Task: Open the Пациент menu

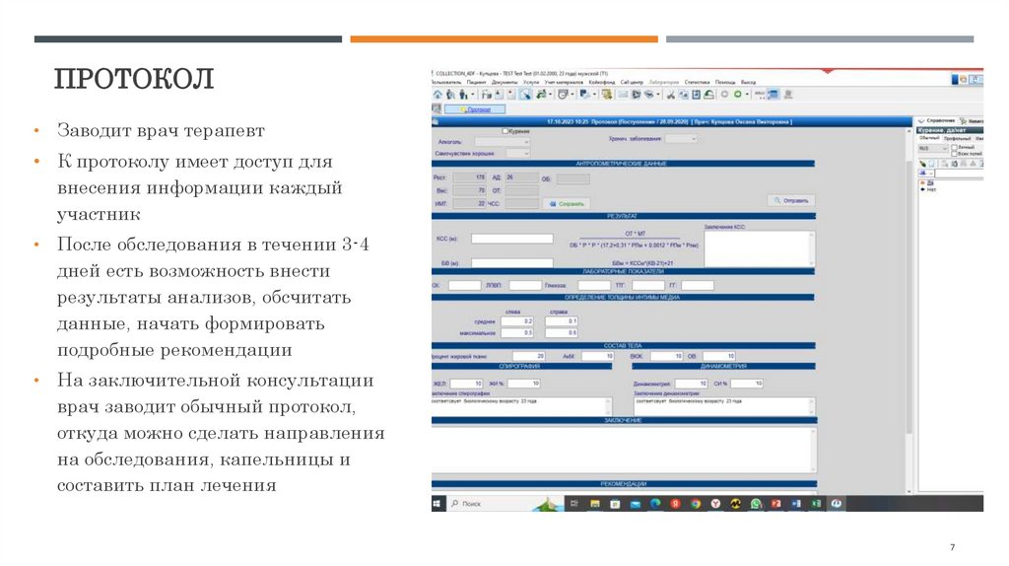Action: [476, 82]
